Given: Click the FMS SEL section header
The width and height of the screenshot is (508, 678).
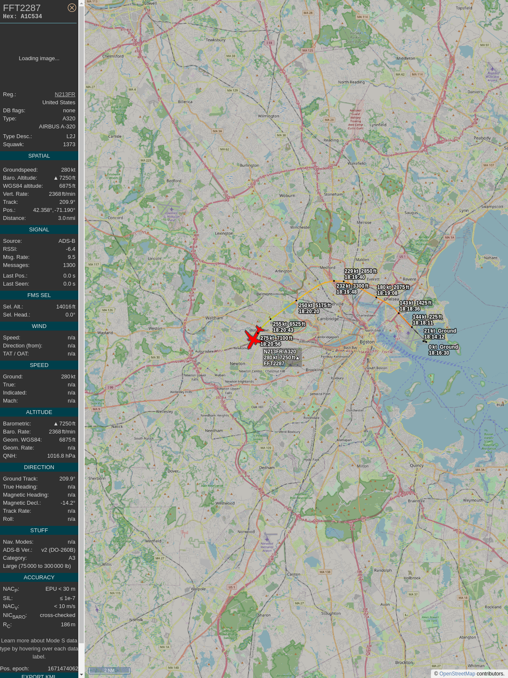Looking at the screenshot, I should click(x=39, y=295).
